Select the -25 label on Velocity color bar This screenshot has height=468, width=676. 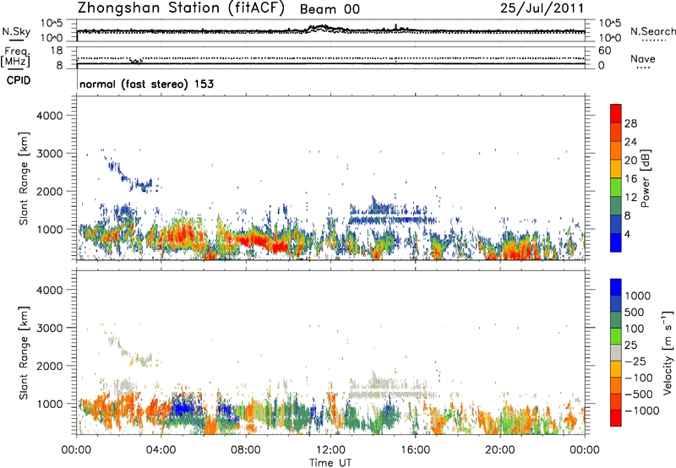635,362
